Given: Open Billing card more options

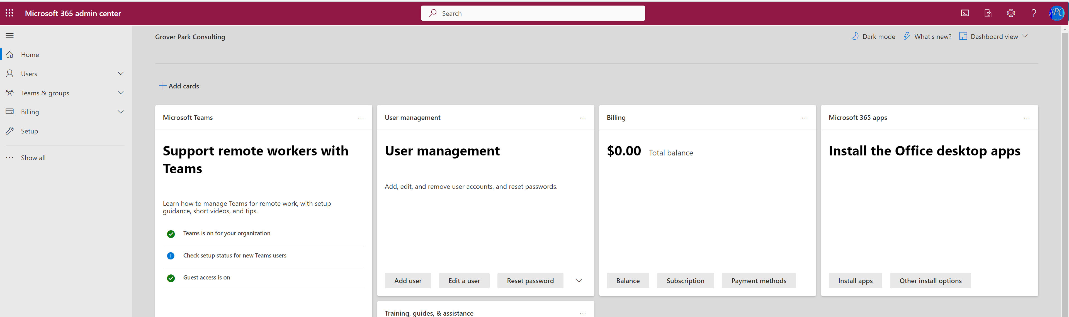Looking at the screenshot, I should click(805, 118).
